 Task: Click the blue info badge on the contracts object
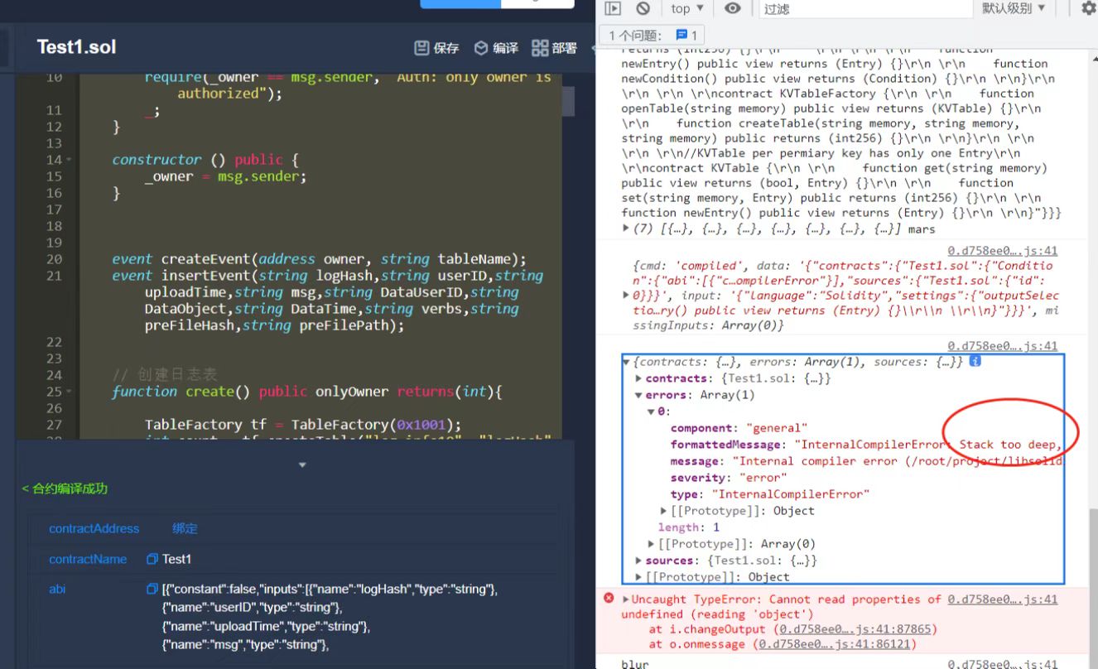point(975,361)
